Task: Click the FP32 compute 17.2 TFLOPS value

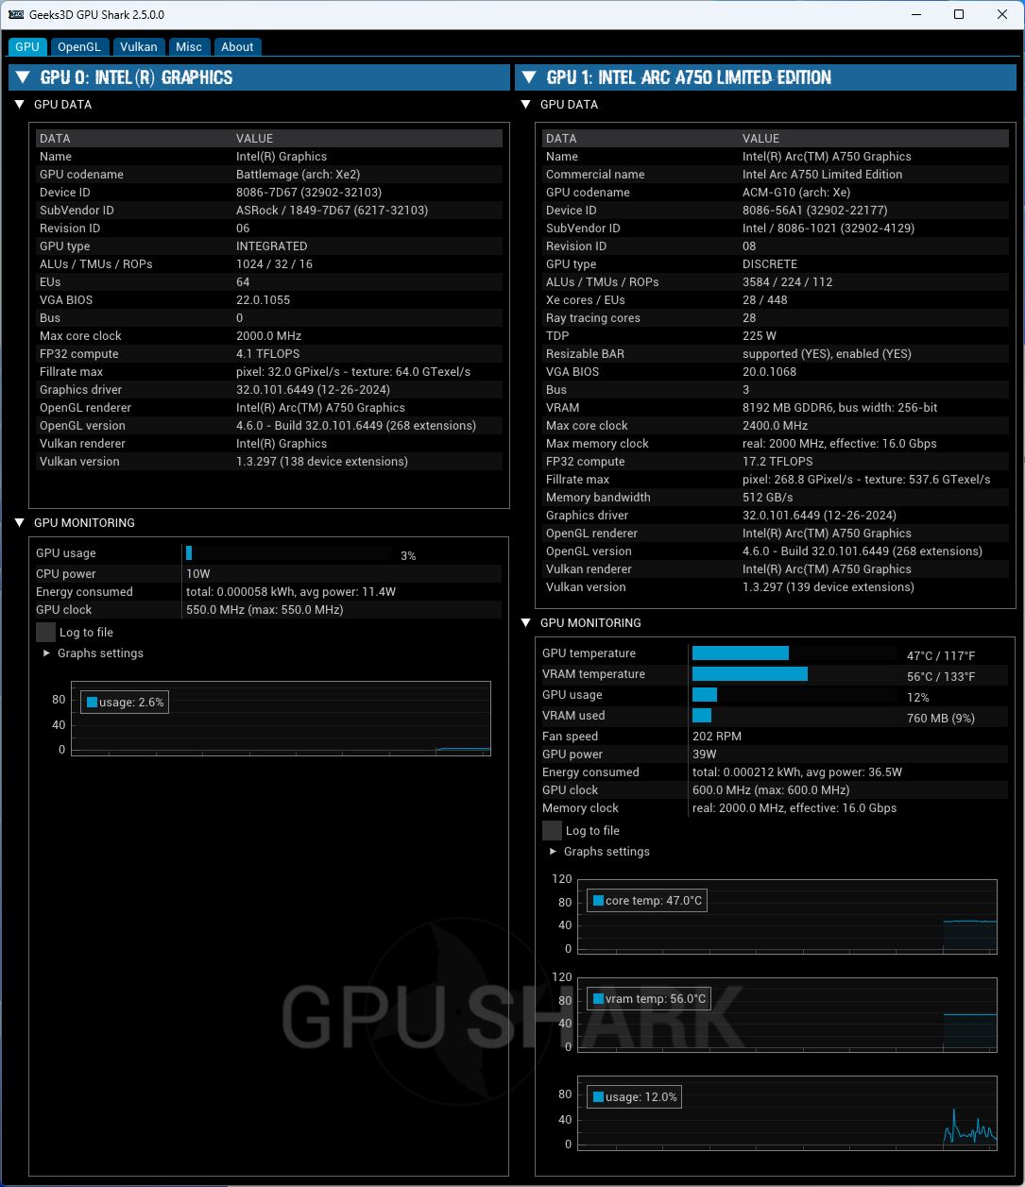Action: (x=777, y=462)
